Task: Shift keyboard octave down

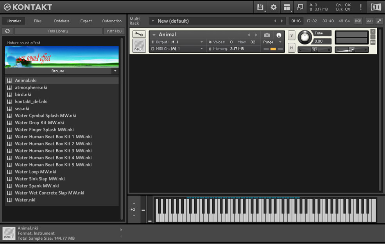Action: 134,216
